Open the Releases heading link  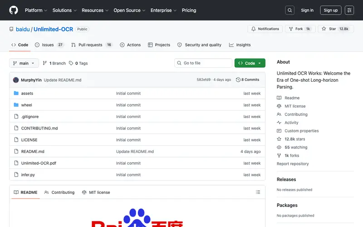pyautogui.click(x=286, y=179)
